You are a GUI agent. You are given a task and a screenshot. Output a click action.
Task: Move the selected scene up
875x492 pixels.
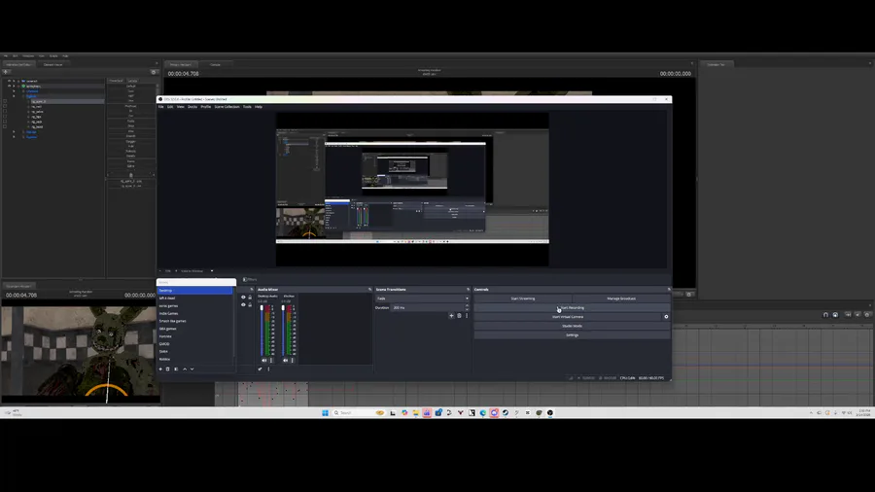tap(185, 369)
